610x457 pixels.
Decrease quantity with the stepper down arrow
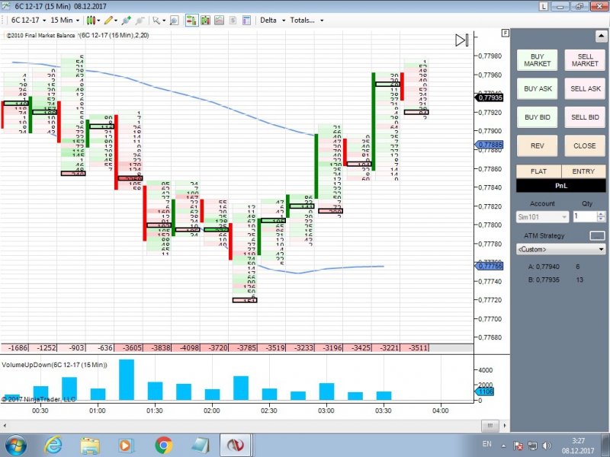point(601,219)
